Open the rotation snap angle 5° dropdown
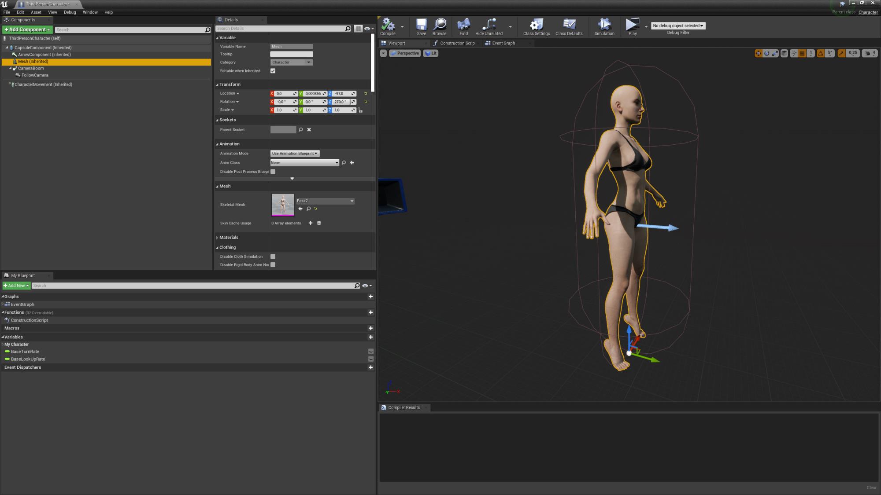This screenshot has width=881, height=495. point(830,53)
